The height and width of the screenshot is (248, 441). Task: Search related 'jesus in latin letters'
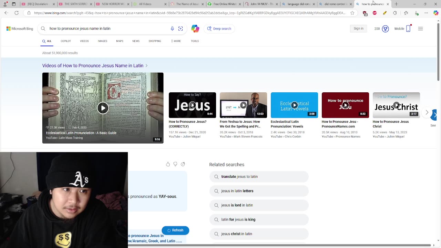click(259, 191)
